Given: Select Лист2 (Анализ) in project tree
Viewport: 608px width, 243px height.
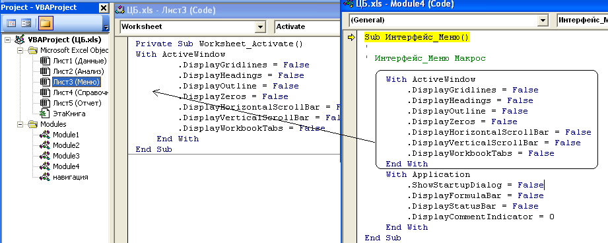Looking at the screenshot, I should click(79, 71).
